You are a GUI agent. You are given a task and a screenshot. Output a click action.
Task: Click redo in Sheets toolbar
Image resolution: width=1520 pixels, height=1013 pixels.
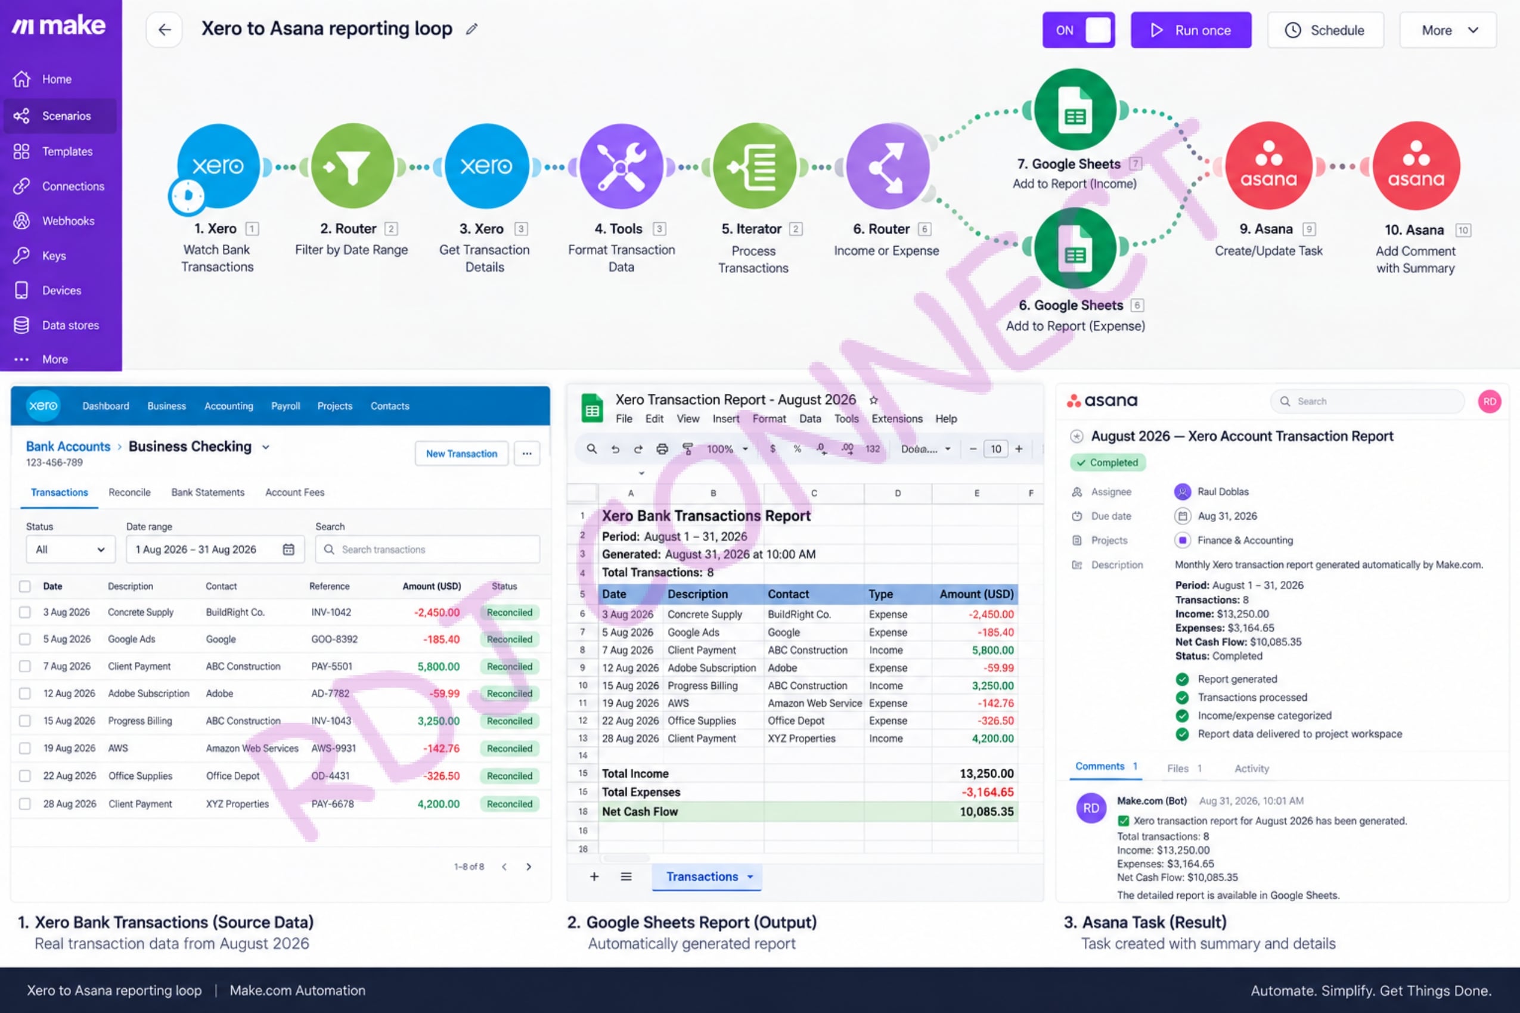pos(638,449)
